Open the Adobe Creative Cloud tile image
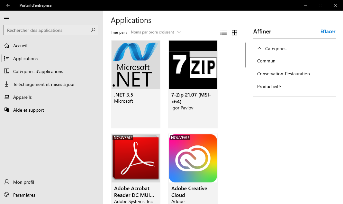 pos(193,158)
